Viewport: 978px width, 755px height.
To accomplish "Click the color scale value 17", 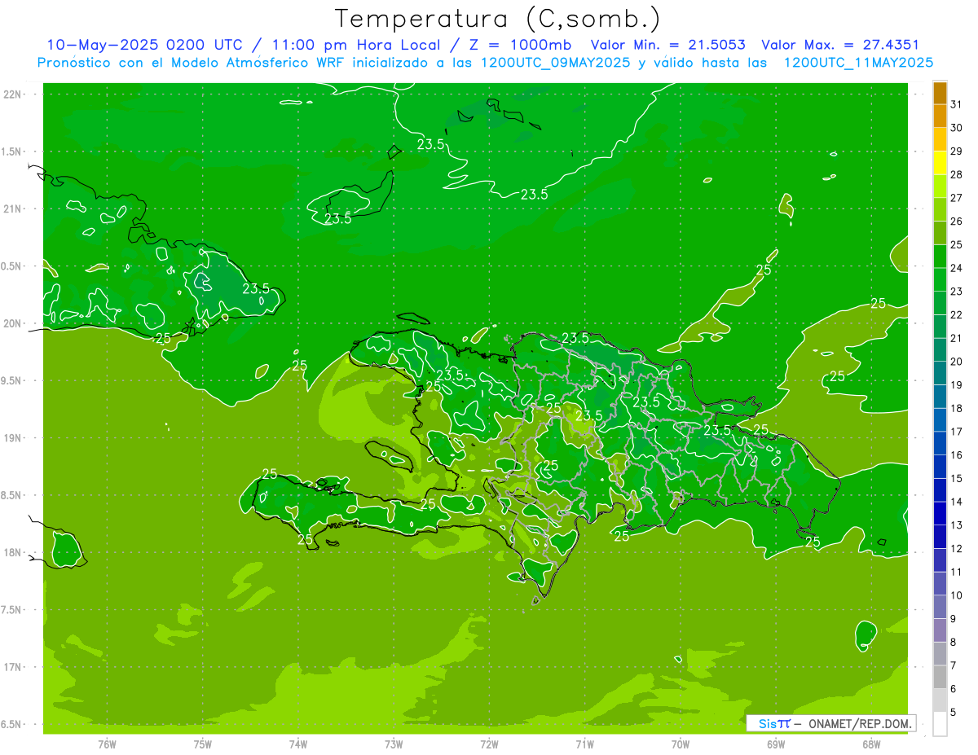I will click(x=956, y=431).
